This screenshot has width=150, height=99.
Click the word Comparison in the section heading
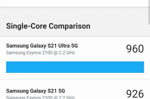point(69,26)
